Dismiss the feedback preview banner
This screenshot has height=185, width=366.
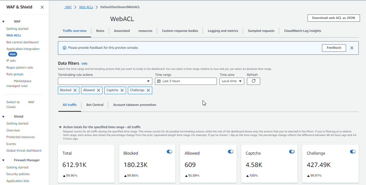pyautogui.click(x=352, y=48)
